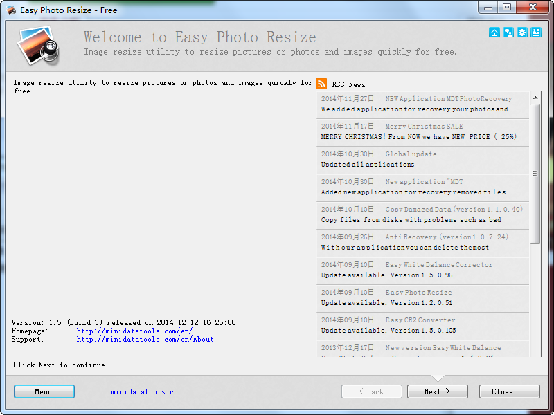Open the minidatatools.c link at bottom

[x=142, y=391]
